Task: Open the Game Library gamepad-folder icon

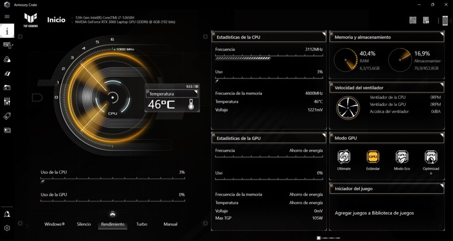Action: tap(7, 87)
